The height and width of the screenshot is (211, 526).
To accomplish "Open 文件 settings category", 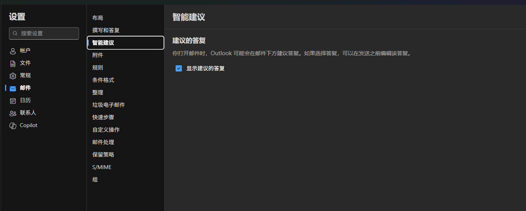I will pyautogui.click(x=44, y=63).
